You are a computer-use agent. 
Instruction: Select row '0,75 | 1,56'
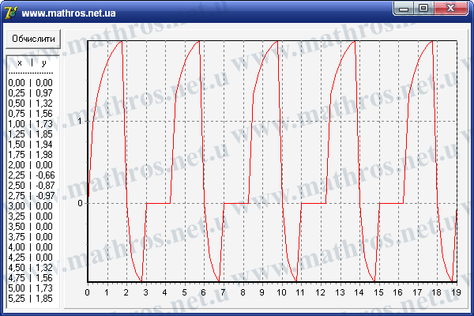31,114
